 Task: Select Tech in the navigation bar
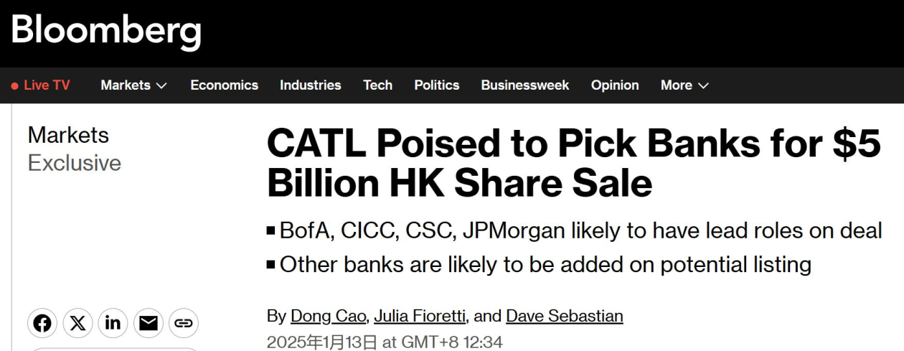pos(377,85)
